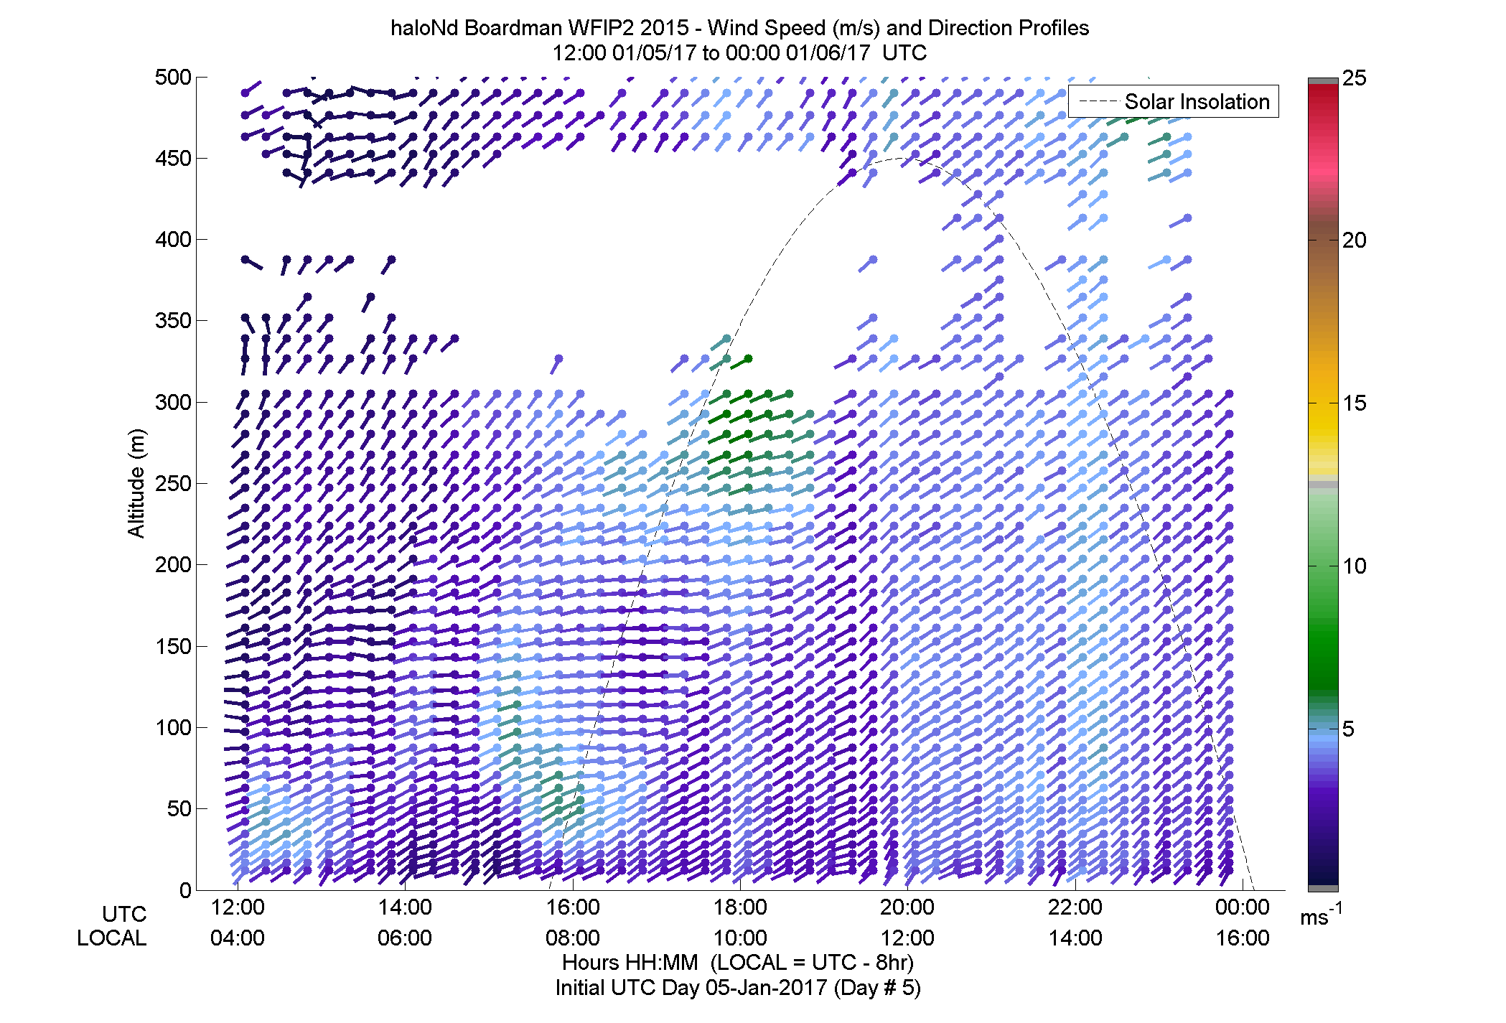Click the 04:00 local time label
Viewport: 1506px width, 1023px height.
(238, 938)
